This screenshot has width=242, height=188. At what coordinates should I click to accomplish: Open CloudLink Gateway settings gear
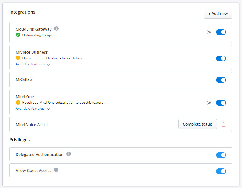[209, 32]
